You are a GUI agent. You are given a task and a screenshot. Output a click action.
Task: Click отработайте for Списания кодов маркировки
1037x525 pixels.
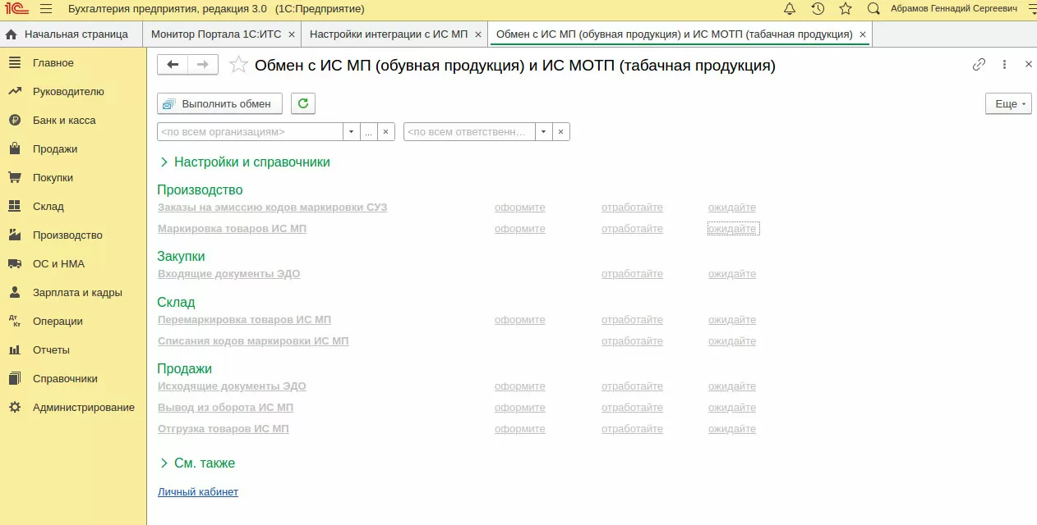(x=632, y=341)
